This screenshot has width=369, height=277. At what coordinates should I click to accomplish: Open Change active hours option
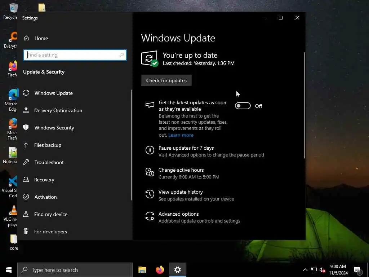click(181, 170)
